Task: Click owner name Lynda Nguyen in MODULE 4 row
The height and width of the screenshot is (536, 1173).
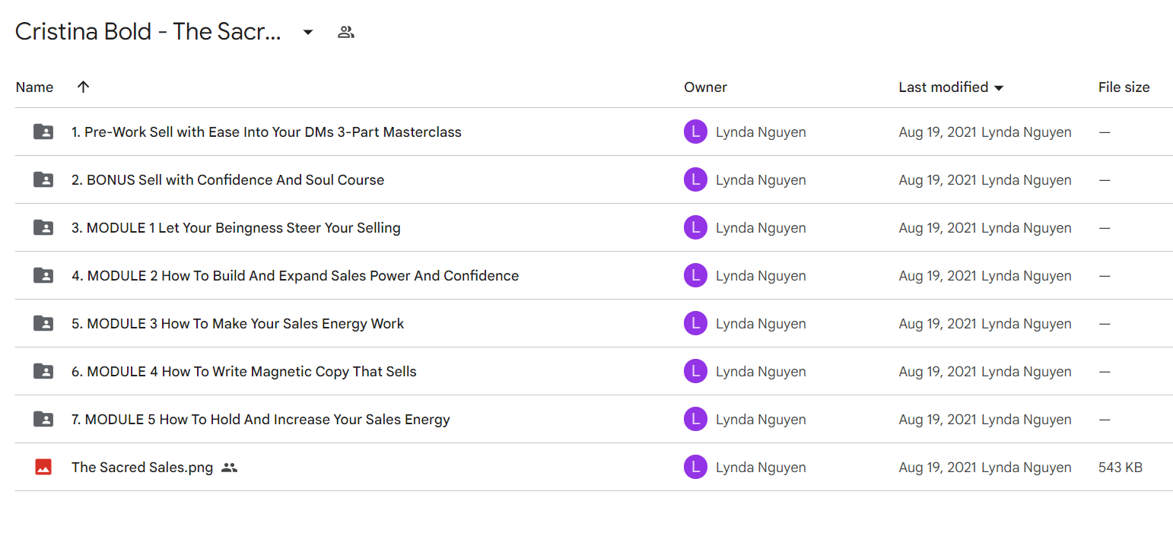Action: point(761,372)
